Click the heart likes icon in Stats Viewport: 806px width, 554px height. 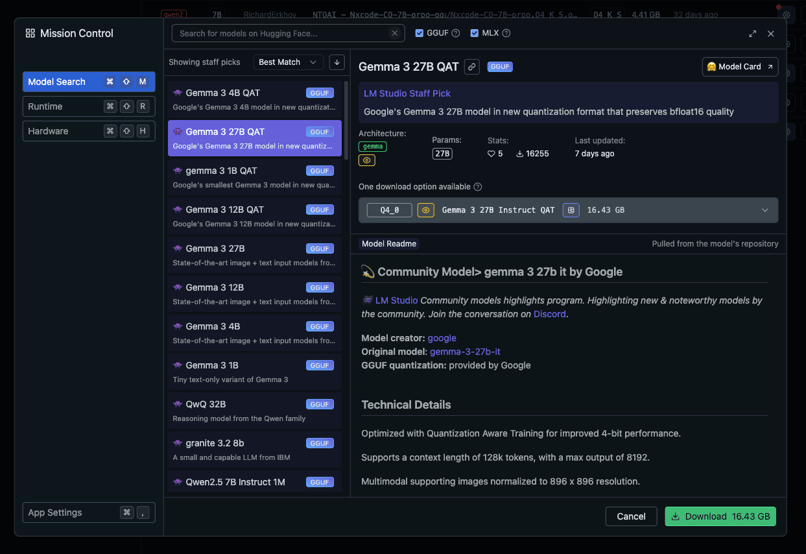point(492,154)
